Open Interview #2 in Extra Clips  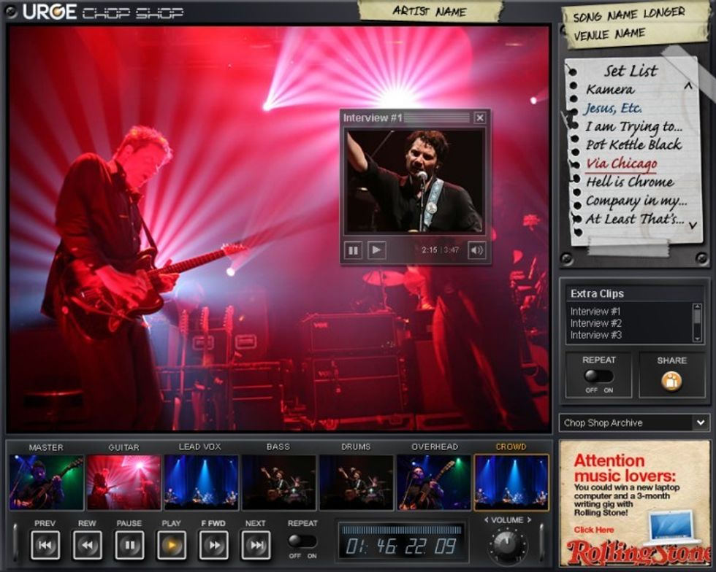[x=595, y=323]
